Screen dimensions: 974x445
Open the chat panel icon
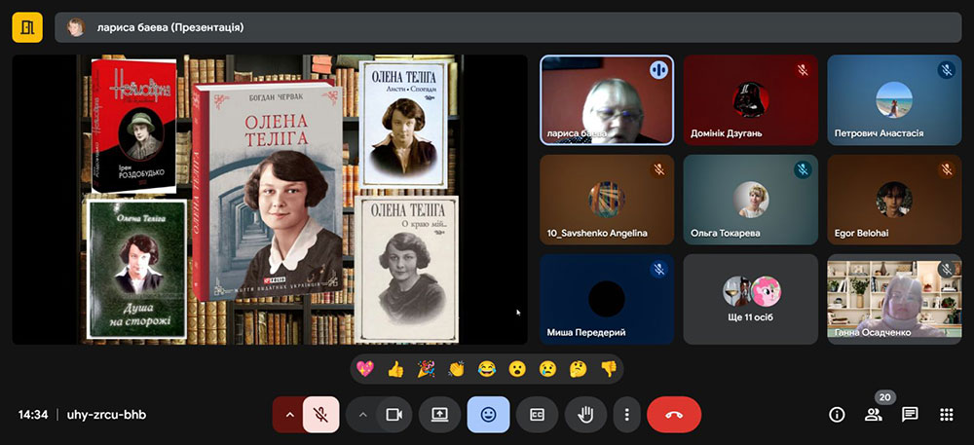(910, 414)
